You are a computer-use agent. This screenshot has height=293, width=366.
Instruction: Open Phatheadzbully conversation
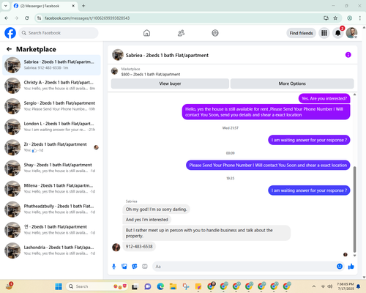click(x=51, y=209)
